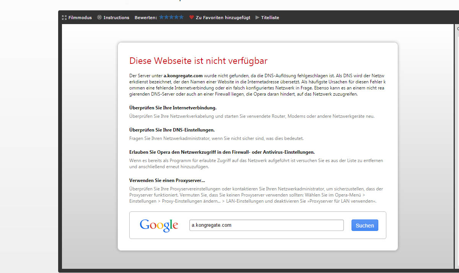Give a two-star rating

coord(167,17)
